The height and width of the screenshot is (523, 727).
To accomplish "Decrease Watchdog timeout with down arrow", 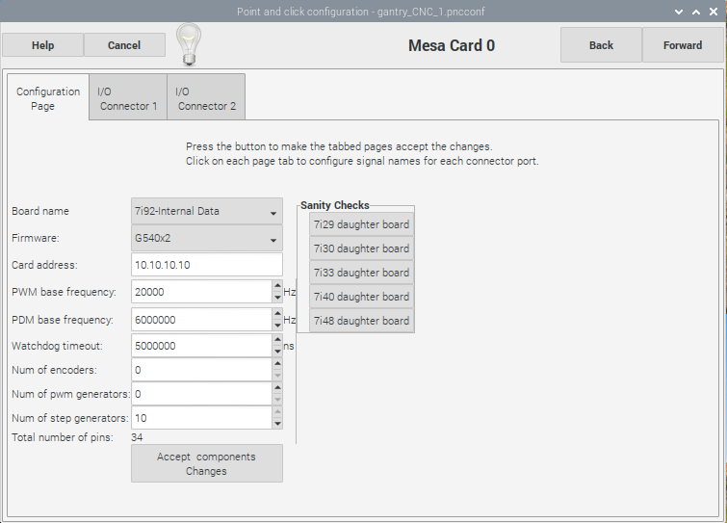I will (x=277, y=352).
